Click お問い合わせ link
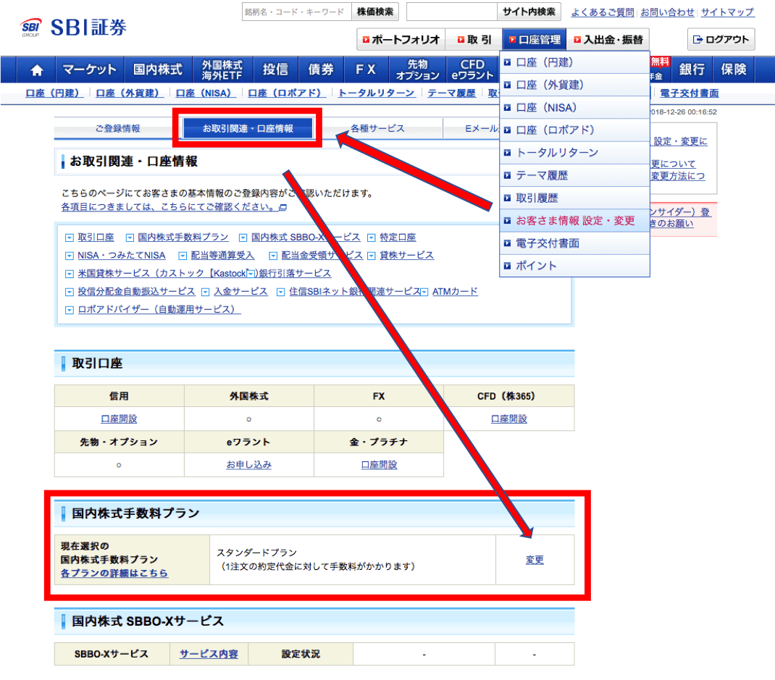The width and height of the screenshot is (775, 680). 667,12
